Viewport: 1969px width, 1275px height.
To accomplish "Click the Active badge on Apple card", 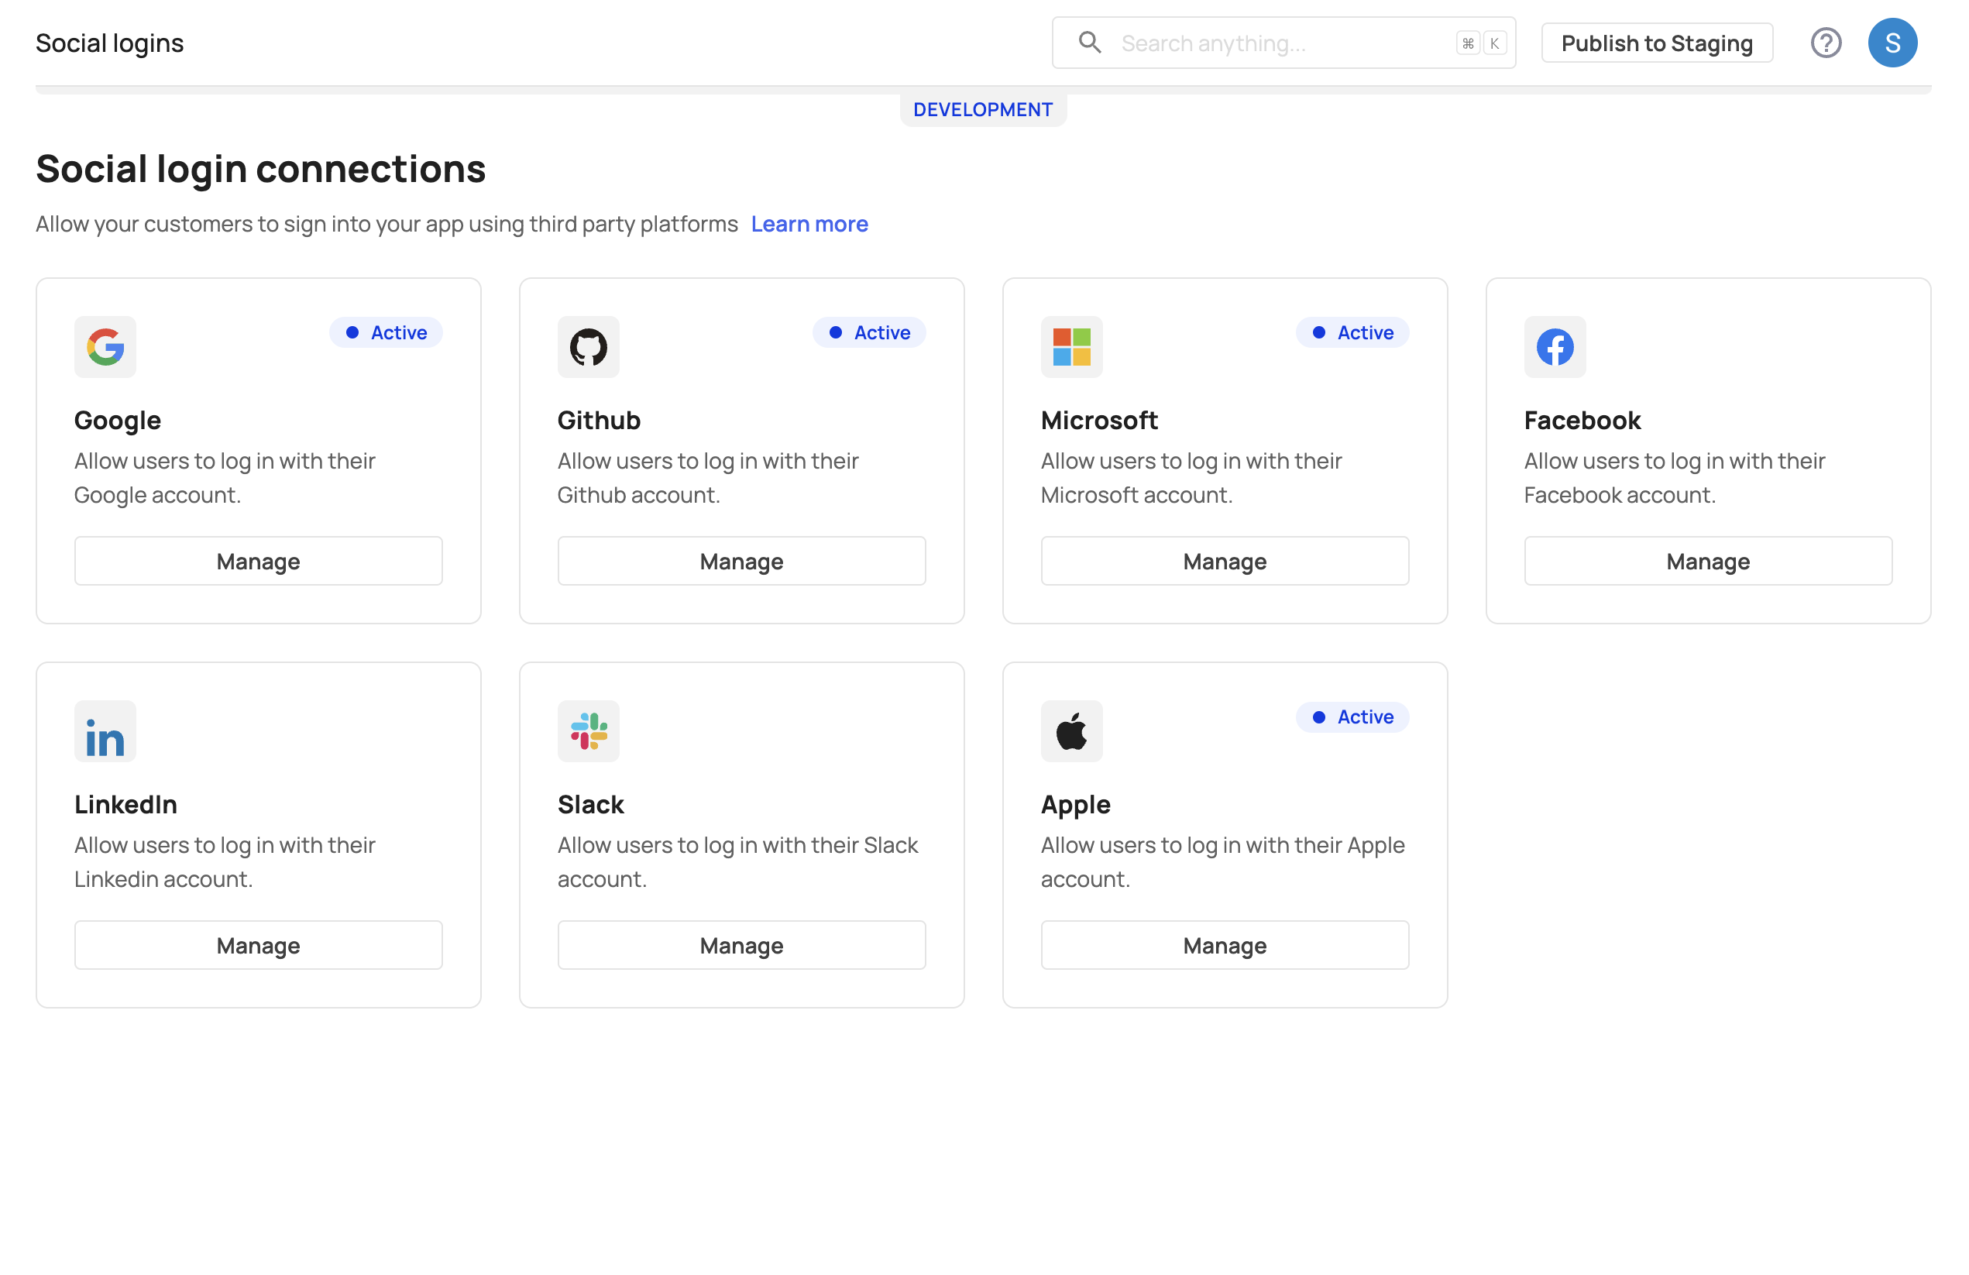I will [x=1352, y=717].
